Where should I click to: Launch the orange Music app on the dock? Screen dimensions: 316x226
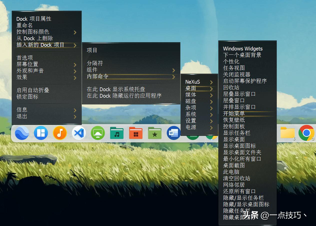click(x=60, y=133)
